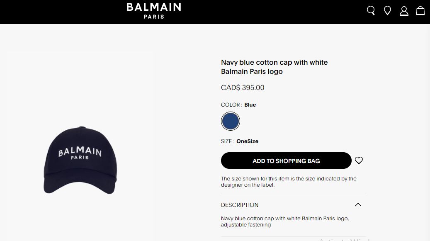
Task: Select the Blue color swatch
Action: click(x=230, y=121)
